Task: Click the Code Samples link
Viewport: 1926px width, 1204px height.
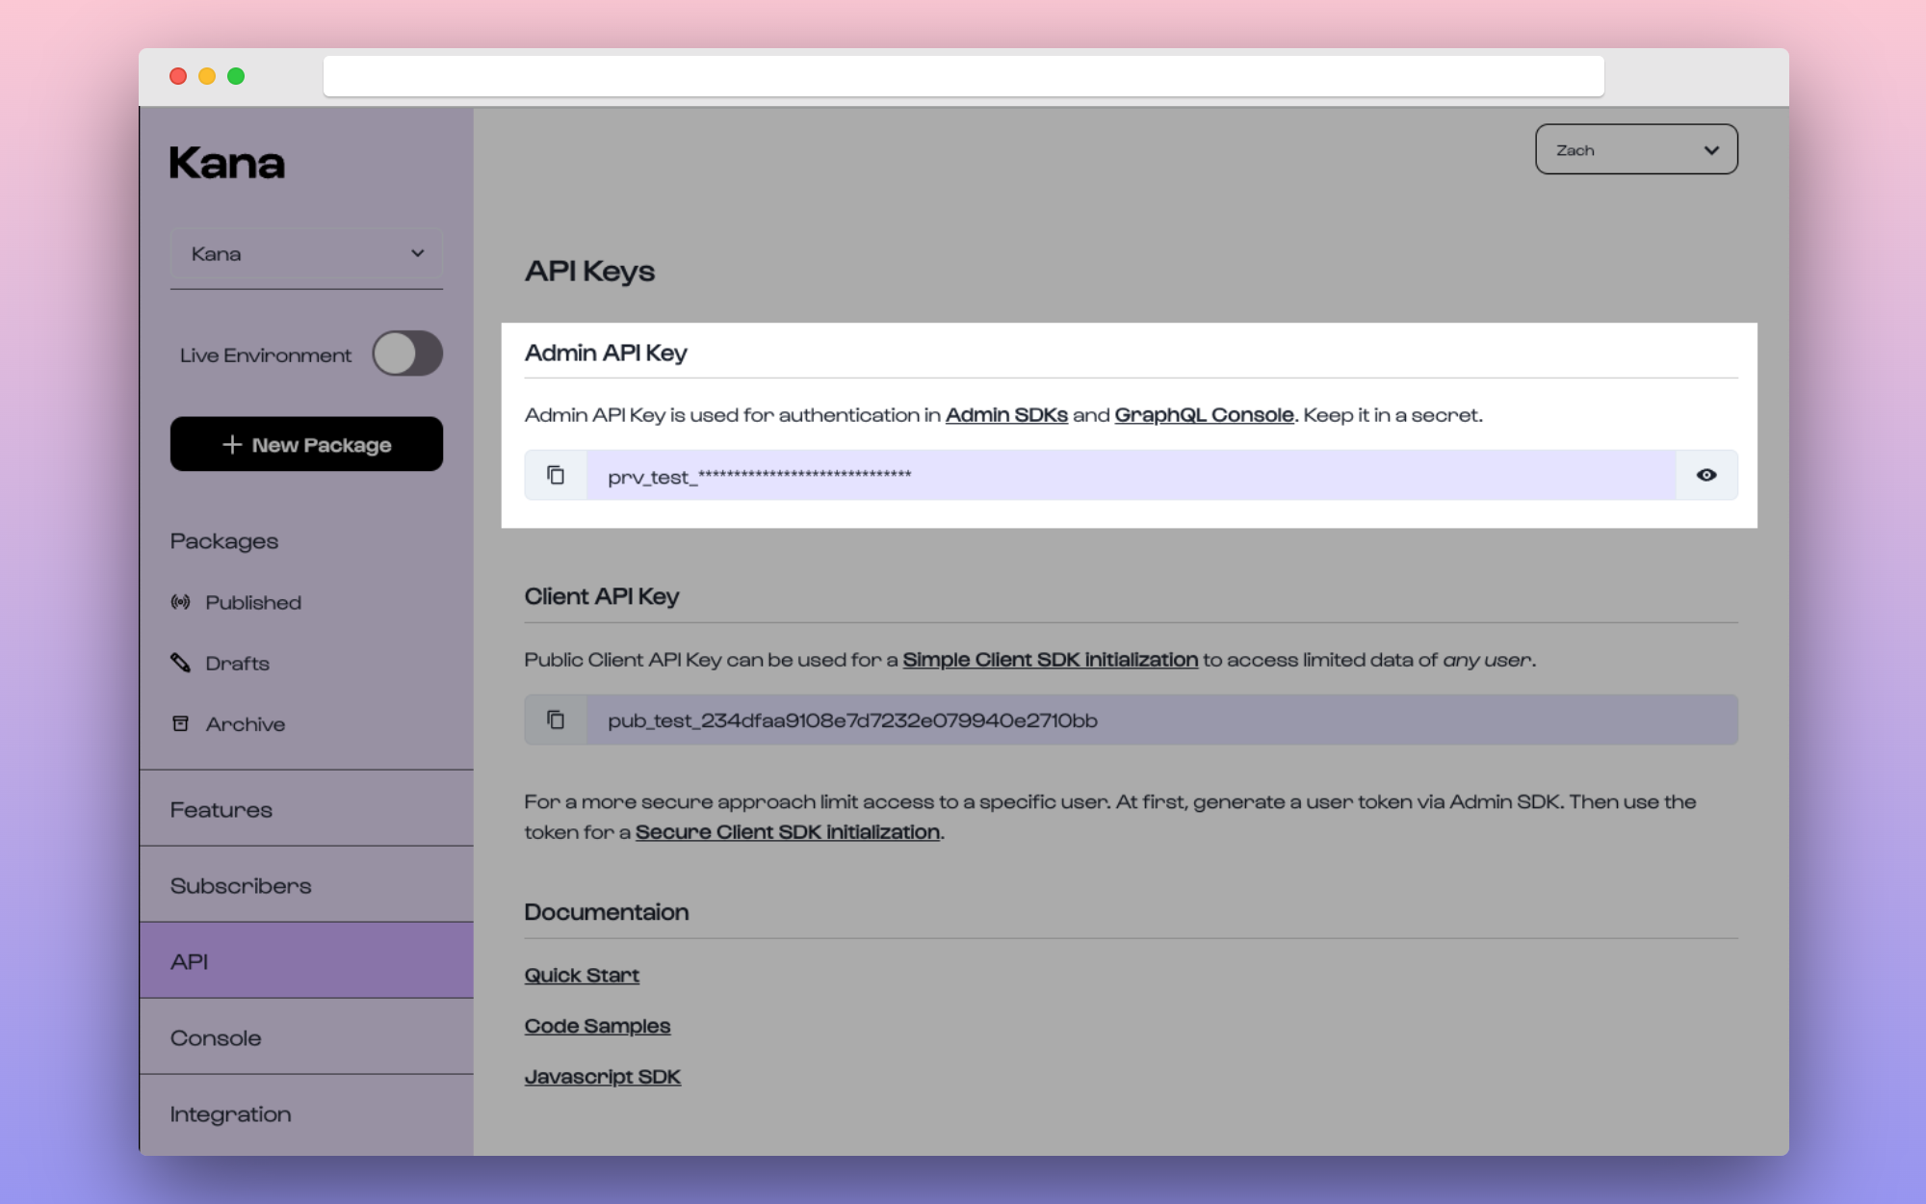Action: [597, 1025]
